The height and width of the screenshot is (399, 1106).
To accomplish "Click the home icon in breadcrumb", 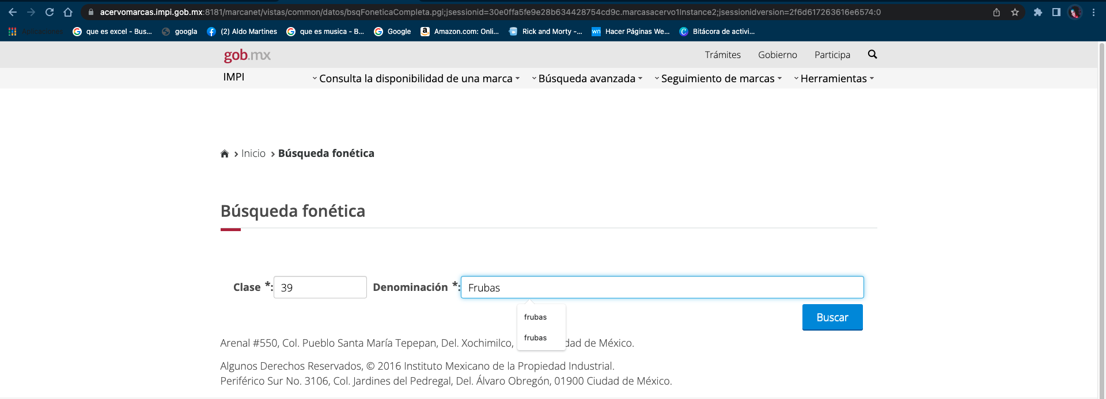I will (225, 154).
